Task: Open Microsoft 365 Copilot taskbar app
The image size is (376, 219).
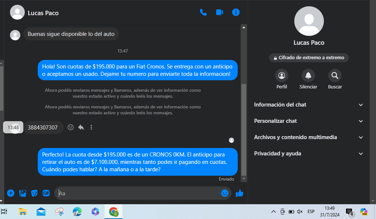Action: (x=95, y=212)
